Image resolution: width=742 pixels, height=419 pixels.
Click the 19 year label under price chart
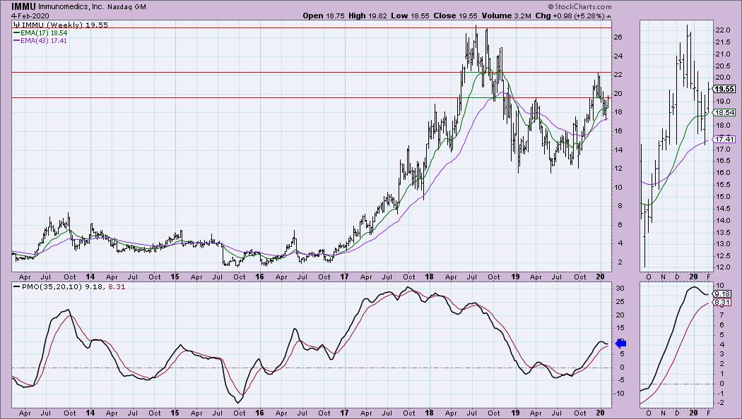pos(515,277)
